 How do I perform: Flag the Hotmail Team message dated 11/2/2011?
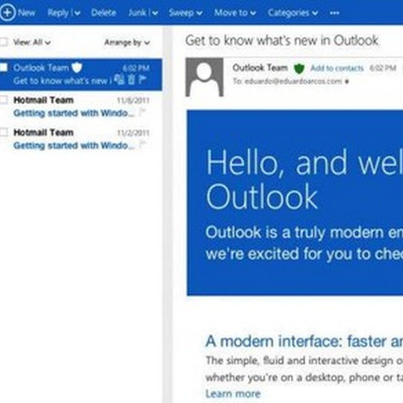pyautogui.click(x=143, y=144)
